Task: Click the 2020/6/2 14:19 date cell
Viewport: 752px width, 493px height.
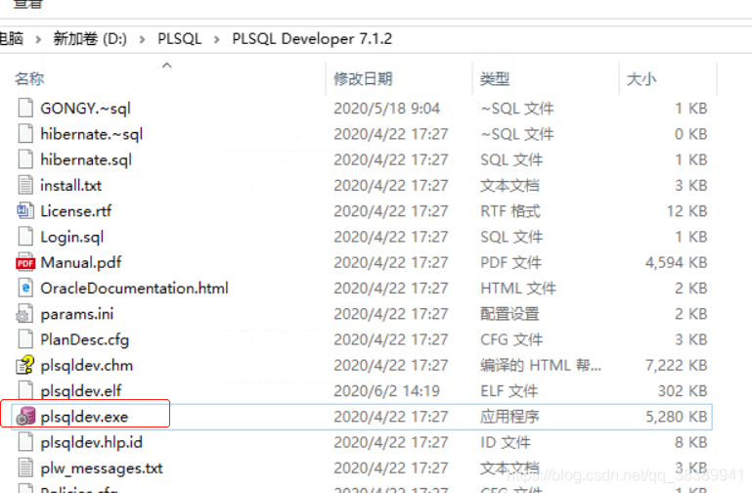Action: (386, 391)
